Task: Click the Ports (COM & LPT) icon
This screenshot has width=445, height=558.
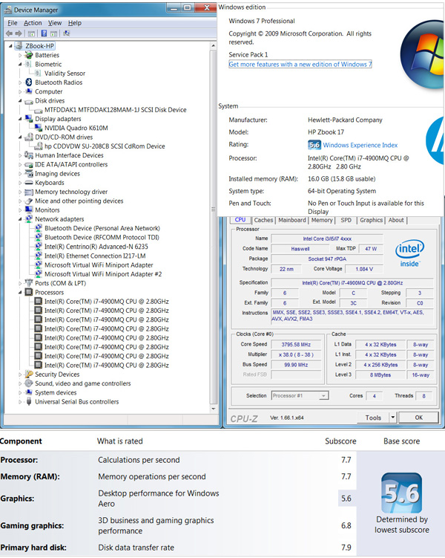Action: [x=29, y=283]
